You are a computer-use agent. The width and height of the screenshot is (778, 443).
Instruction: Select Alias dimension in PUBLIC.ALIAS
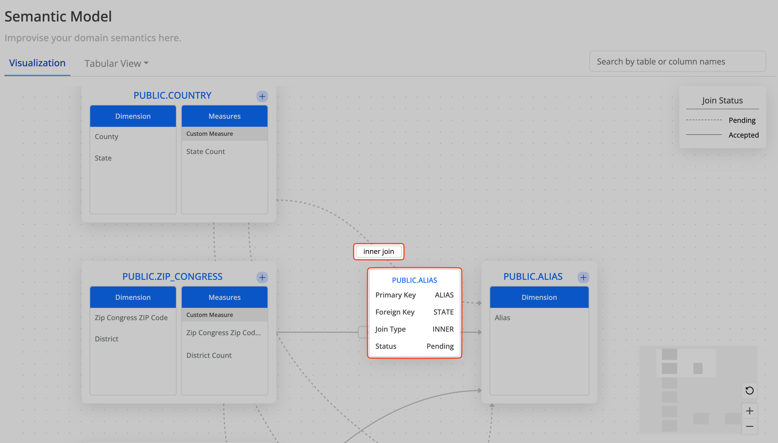502,317
